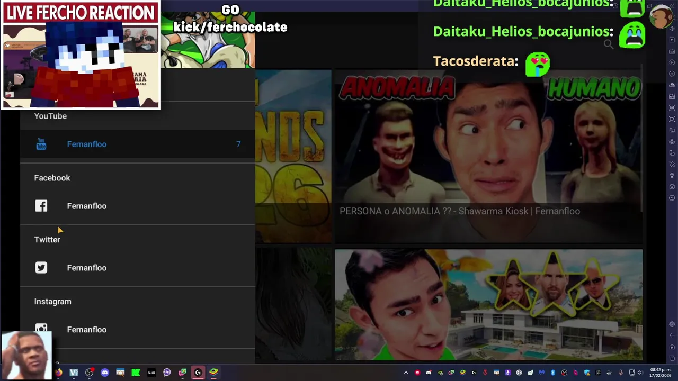678x381 pixels.
Task: Click the Bluetooth icon in the system tray
Action: click(x=553, y=373)
